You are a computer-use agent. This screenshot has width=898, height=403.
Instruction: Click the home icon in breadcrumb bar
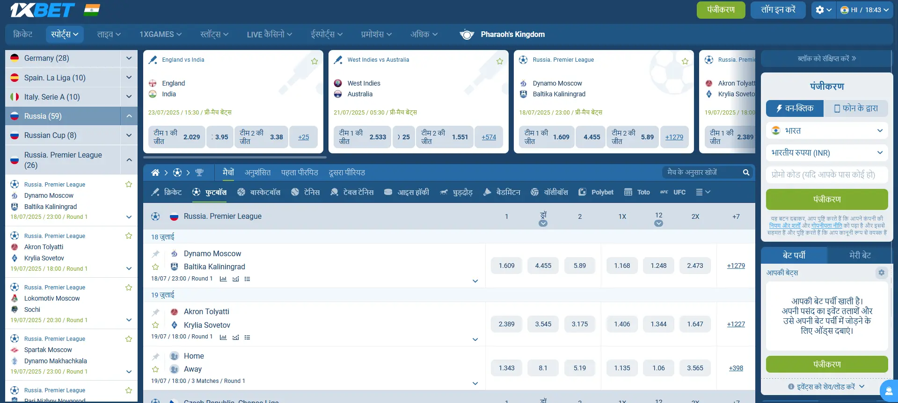155,173
